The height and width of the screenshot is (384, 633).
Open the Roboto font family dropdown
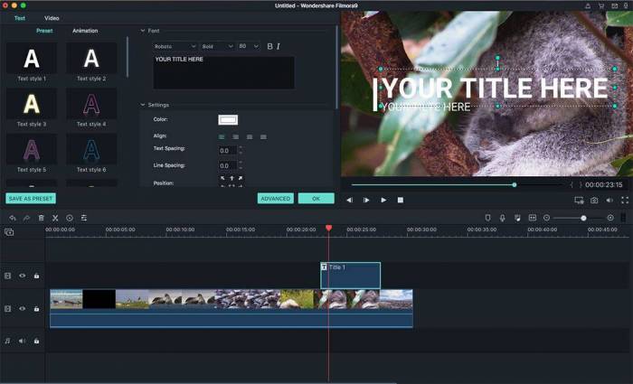coord(175,46)
